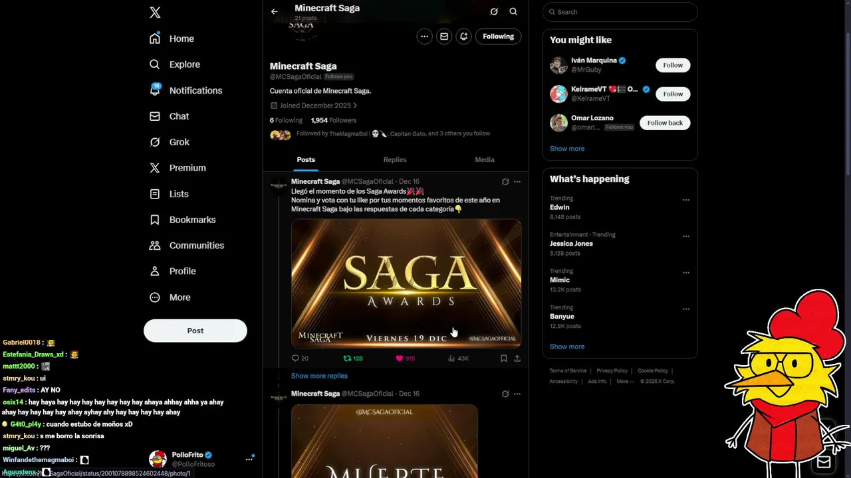The height and width of the screenshot is (478, 851).
Task: Open Edwin trending topic
Action: [560, 207]
